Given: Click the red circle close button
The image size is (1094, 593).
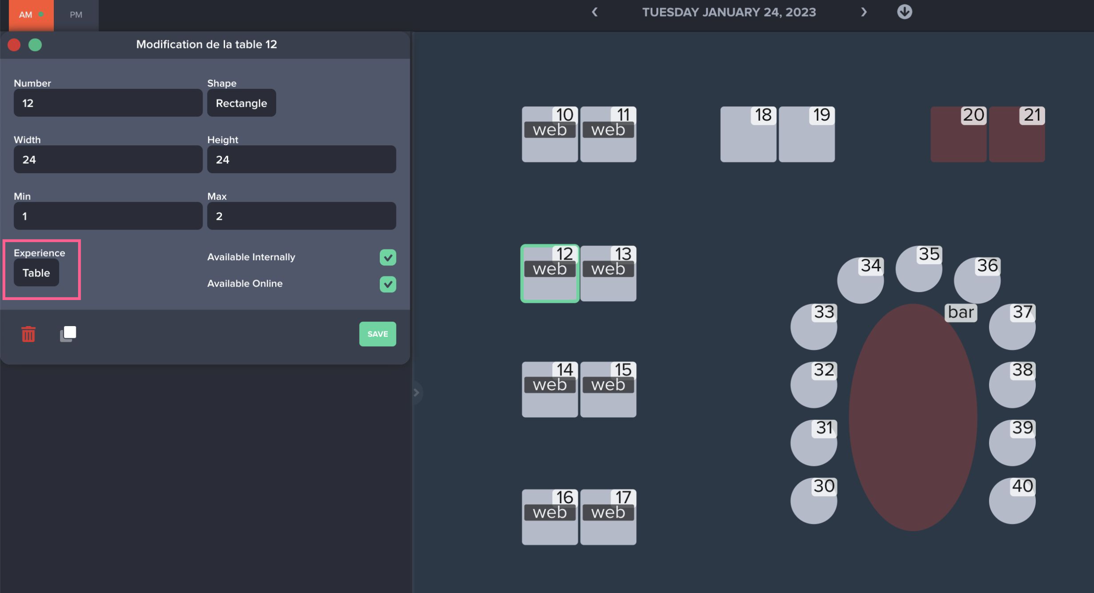Looking at the screenshot, I should [x=14, y=45].
